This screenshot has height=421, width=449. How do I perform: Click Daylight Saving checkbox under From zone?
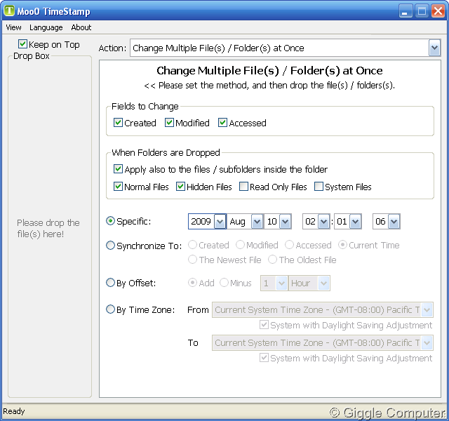[x=264, y=325]
